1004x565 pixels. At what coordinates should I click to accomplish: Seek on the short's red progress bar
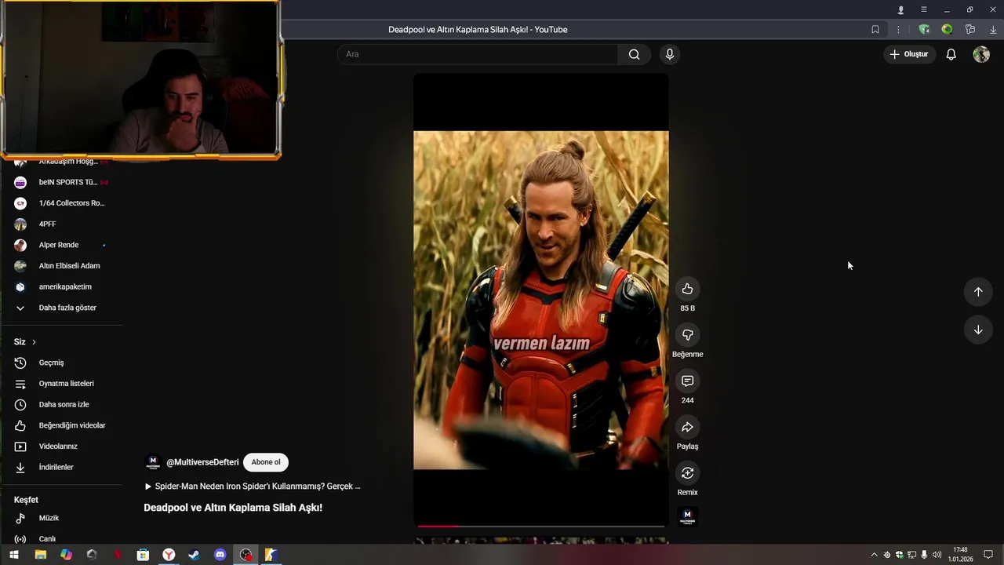pos(541,526)
